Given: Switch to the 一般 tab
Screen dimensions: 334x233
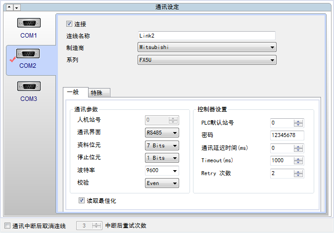Looking at the screenshot, I should pos(75,92).
